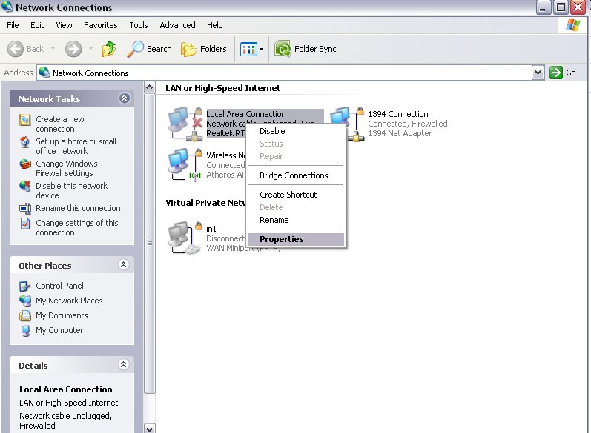Open the Views dropdown on the toolbar
The width and height of the screenshot is (591, 433).
click(252, 49)
